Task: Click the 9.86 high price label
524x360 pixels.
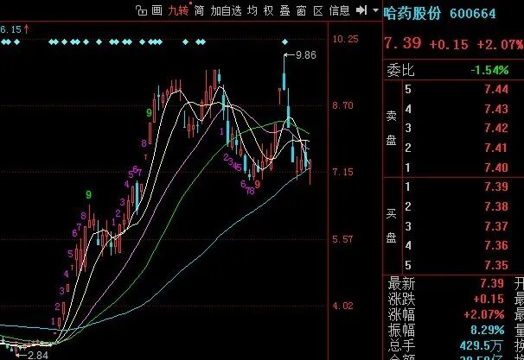Action: coord(305,55)
